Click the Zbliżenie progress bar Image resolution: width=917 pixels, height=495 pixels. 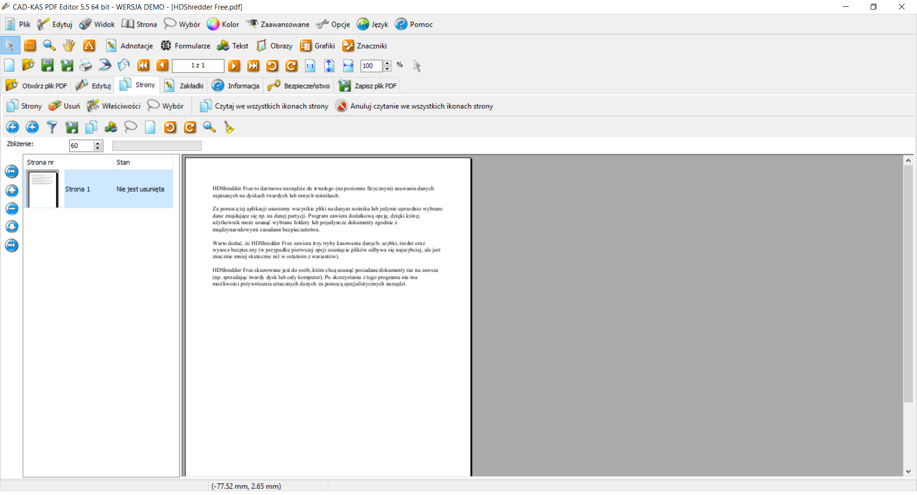(157, 146)
